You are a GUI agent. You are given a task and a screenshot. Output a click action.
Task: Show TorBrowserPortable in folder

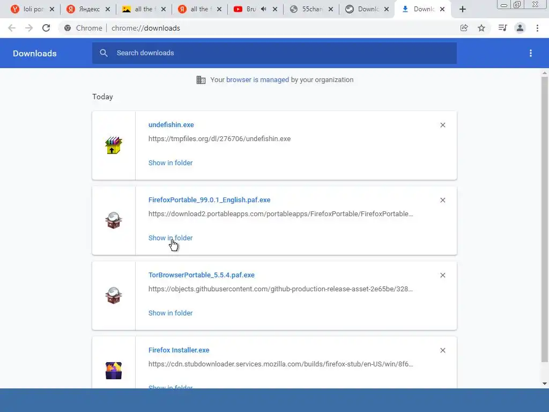(x=170, y=313)
